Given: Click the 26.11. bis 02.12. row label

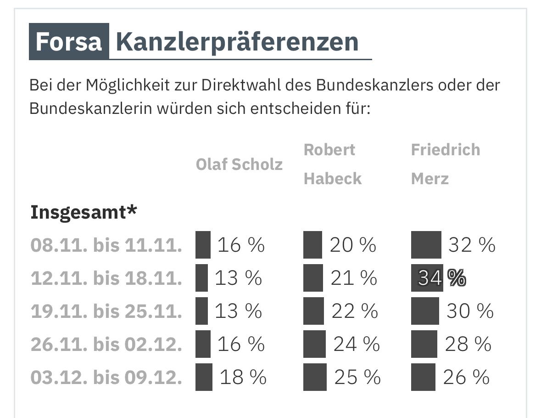Looking at the screenshot, I should pyautogui.click(x=106, y=344).
